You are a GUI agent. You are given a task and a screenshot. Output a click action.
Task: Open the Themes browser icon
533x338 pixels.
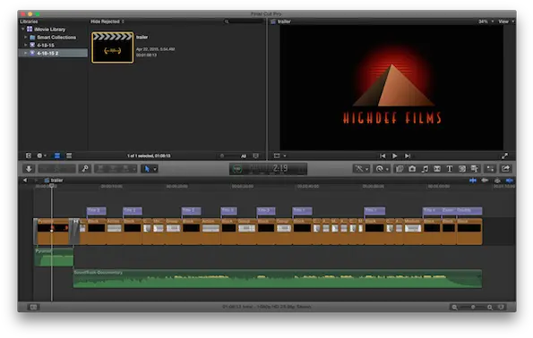(x=475, y=169)
